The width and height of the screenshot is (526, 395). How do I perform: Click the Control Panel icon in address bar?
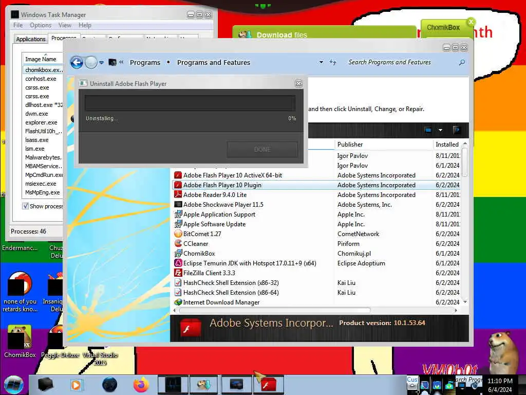click(x=112, y=62)
